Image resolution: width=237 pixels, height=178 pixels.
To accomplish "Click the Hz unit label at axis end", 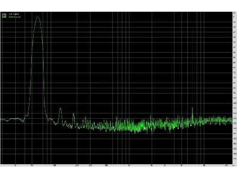I will 234,166.
